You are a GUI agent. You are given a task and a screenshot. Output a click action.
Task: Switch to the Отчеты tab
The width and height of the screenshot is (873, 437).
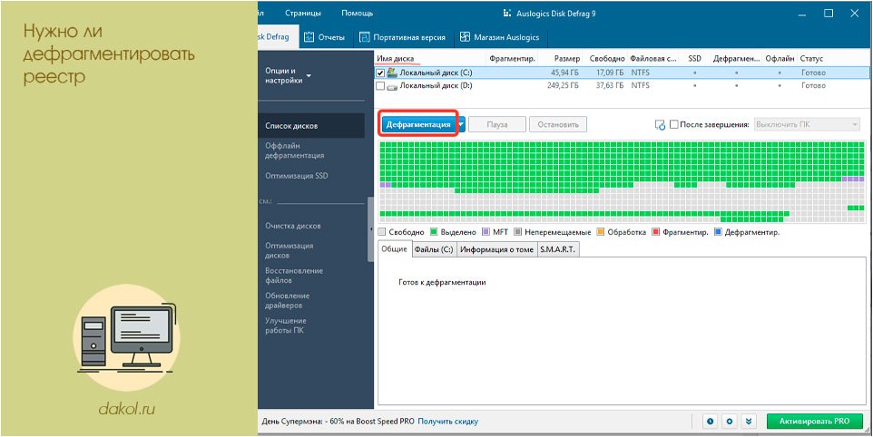coord(326,37)
